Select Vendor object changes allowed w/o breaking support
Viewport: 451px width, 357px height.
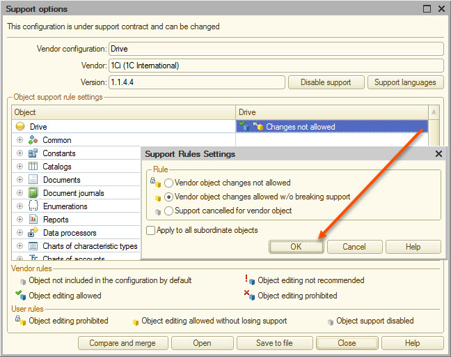[168, 197]
